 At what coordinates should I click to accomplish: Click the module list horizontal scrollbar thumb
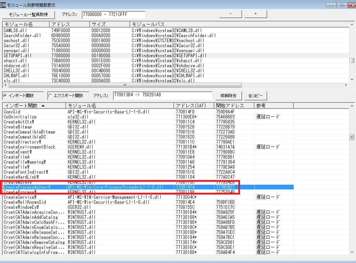[x=125, y=85]
